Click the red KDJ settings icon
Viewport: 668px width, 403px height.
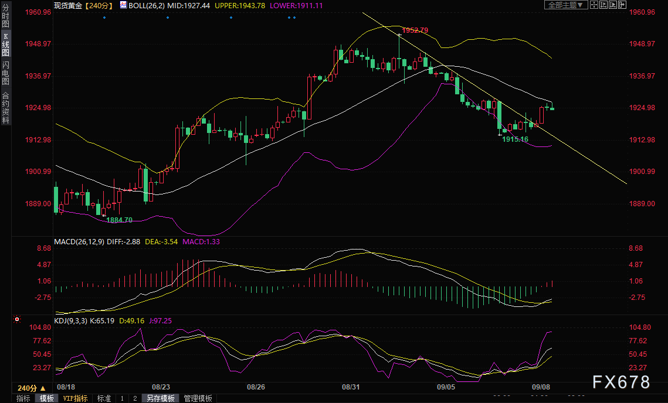click(x=17, y=320)
